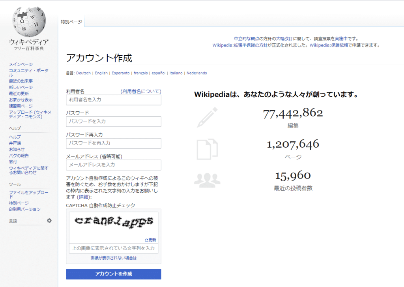The image size is (404, 287).
Task: Open ウィキペディアに関するお問い合わせ link
Action: 28,170
